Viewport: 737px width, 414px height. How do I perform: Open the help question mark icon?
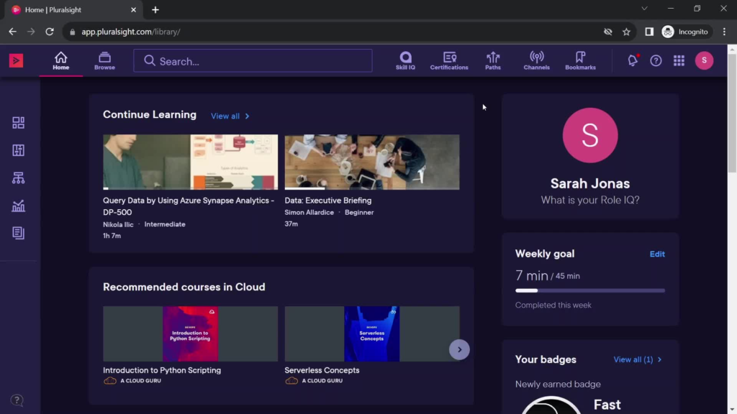[x=656, y=61]
